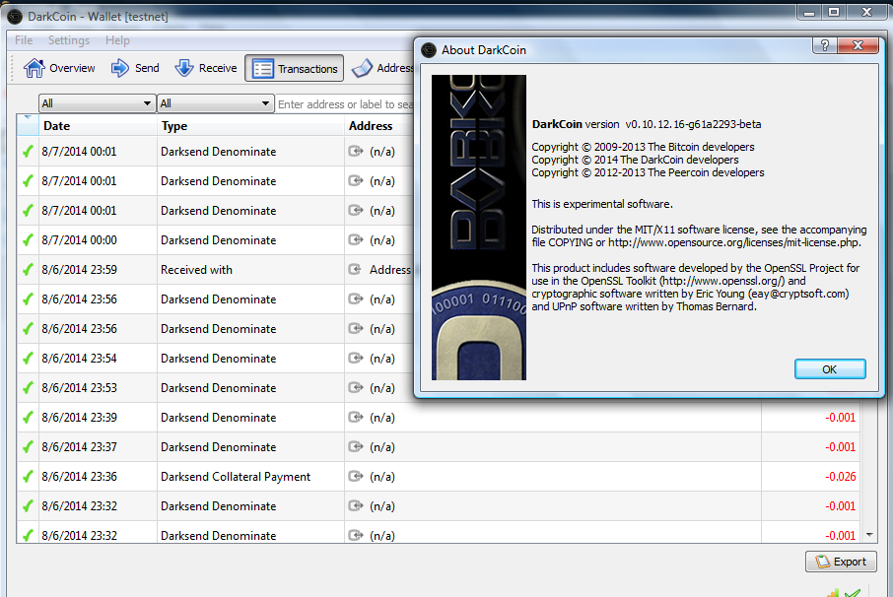This screenshot has height=597, width=893.
Task: Click checkmark icon of 8/6/2014 23:37 row
Action: click(x=28, y=447)
